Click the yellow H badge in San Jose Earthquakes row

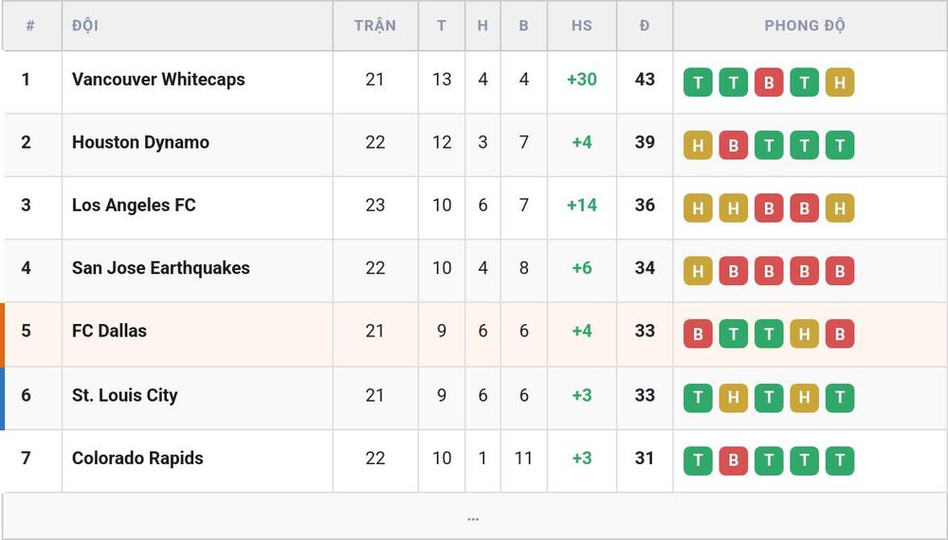pyautogui.click(x=698, y=271)
